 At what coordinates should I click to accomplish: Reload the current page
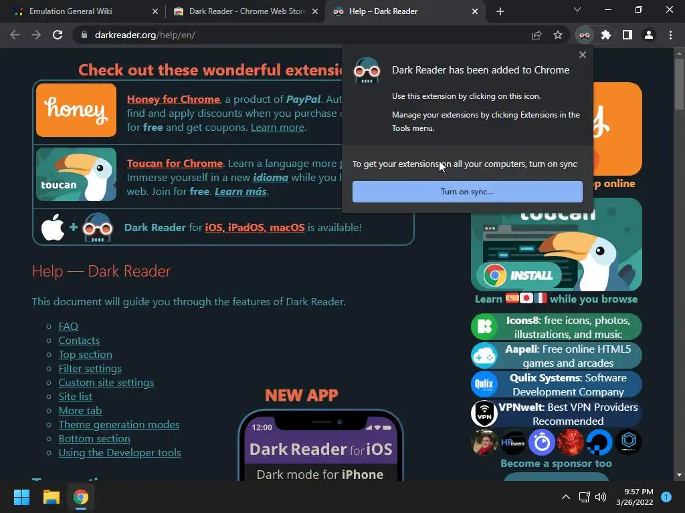coord(58,35)
